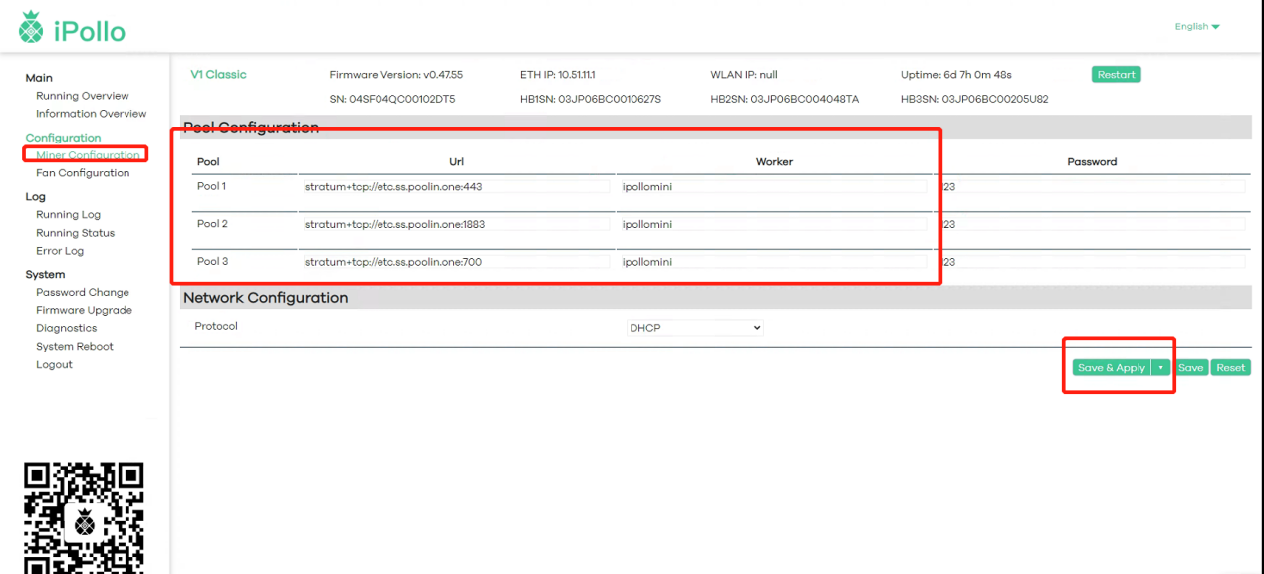Screen dimensions: 1264x574
Task: Select Miner Configuration in sidebar
Action: pyautogui.click(x=88, y=155)
